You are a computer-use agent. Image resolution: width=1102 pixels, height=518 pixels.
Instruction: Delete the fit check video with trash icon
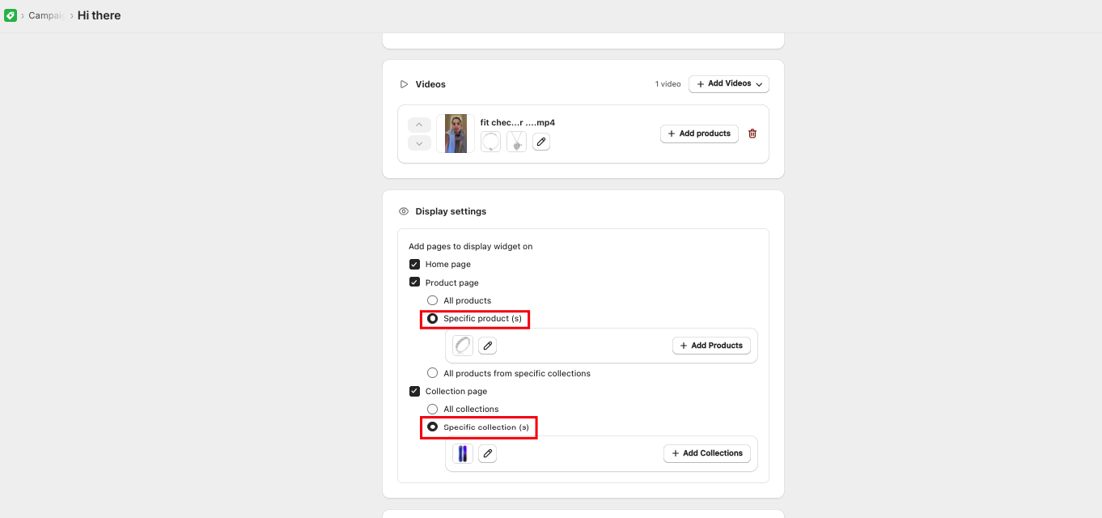752,134
